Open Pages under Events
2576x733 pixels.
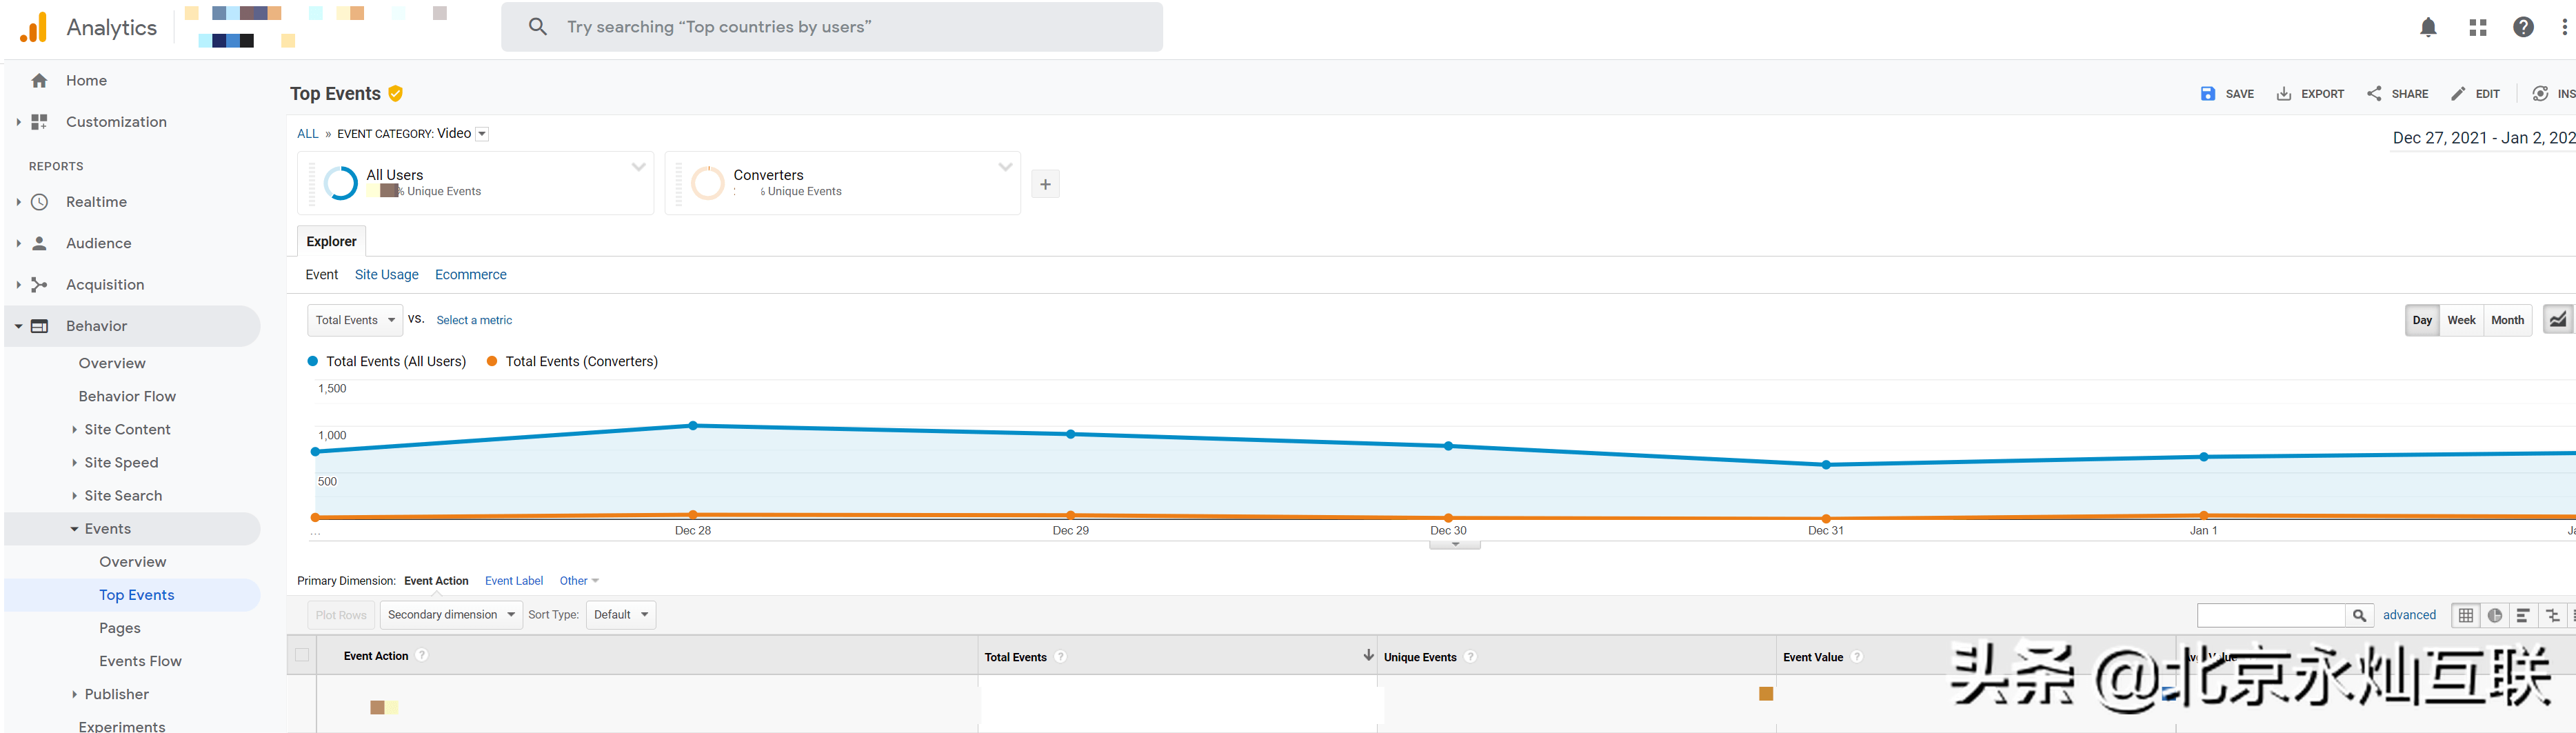point(119,629)
